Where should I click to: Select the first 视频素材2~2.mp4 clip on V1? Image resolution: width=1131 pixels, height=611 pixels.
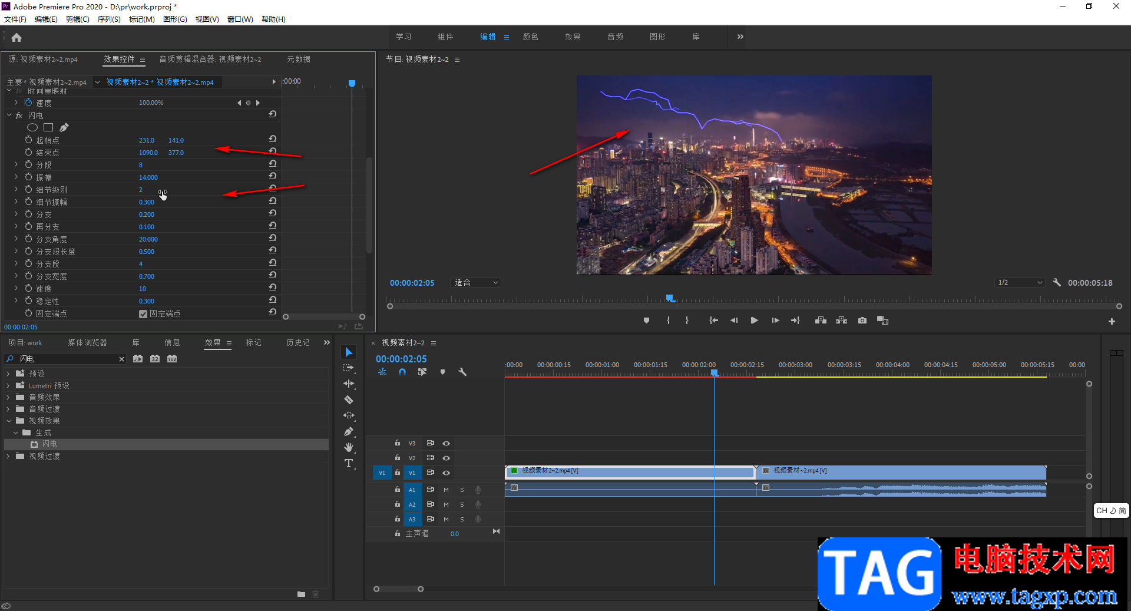tap(630, 471)
